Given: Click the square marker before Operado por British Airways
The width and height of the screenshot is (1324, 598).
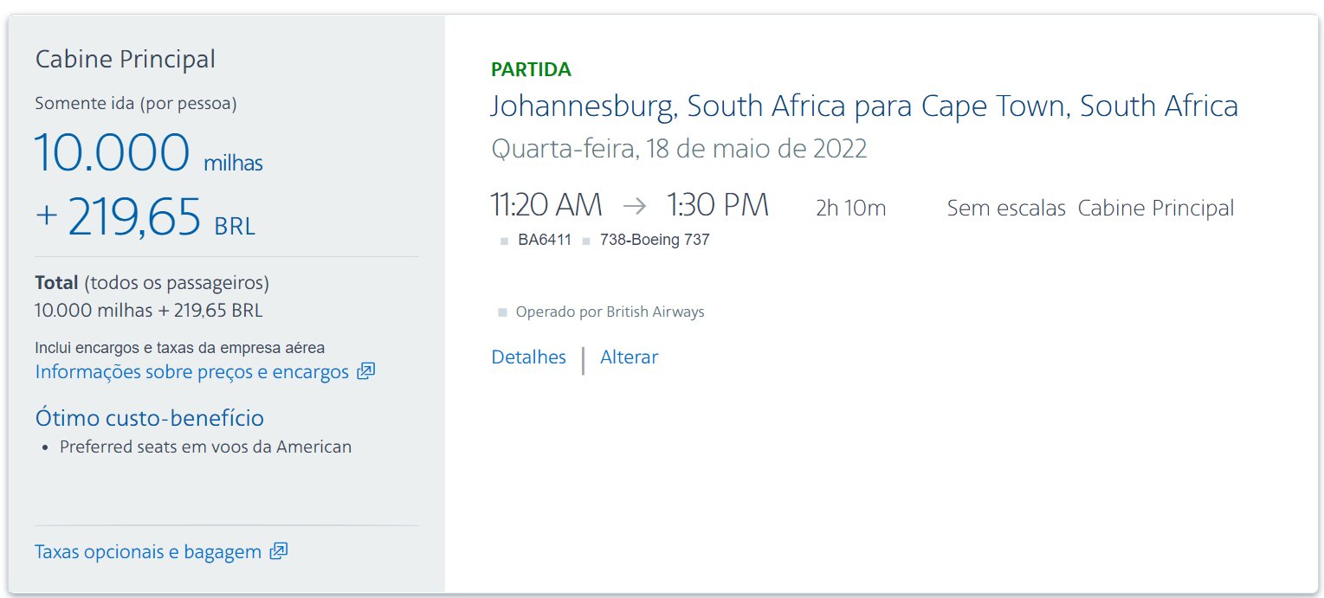Looking at the screenshot, I should pos(502,312).
